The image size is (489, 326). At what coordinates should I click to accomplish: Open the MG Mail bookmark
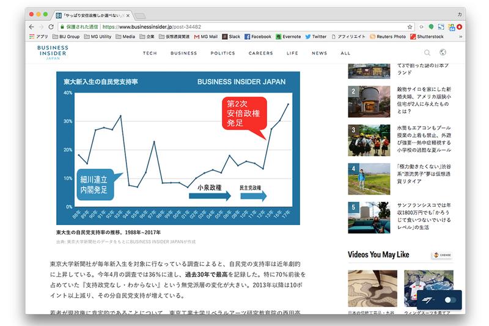point(206,37)
